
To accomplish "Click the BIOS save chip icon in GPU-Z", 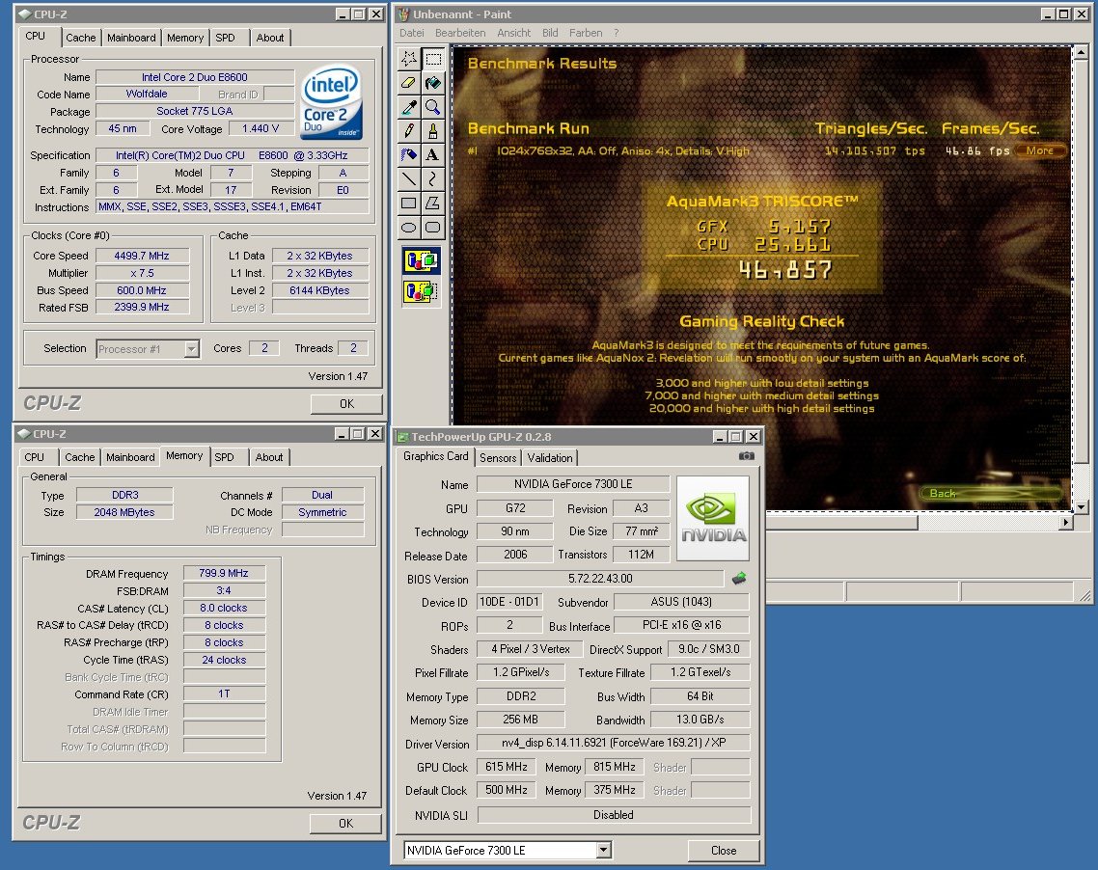I will pos(739,578).
